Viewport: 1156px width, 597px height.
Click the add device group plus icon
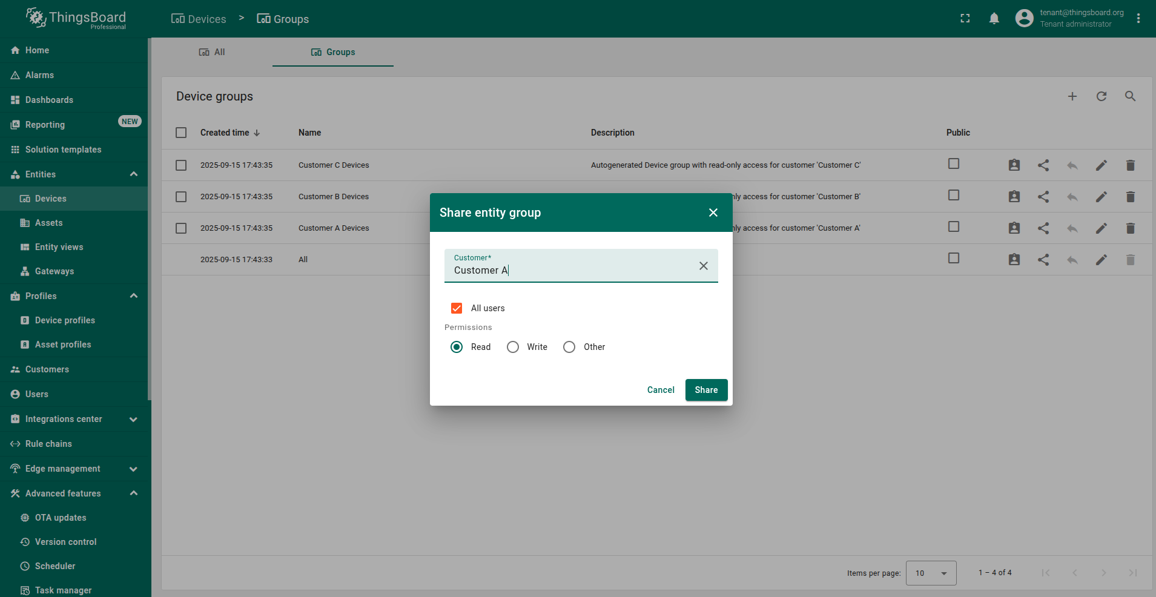(1072, 96)
